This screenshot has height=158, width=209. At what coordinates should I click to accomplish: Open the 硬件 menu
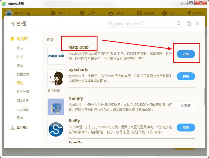120,13
